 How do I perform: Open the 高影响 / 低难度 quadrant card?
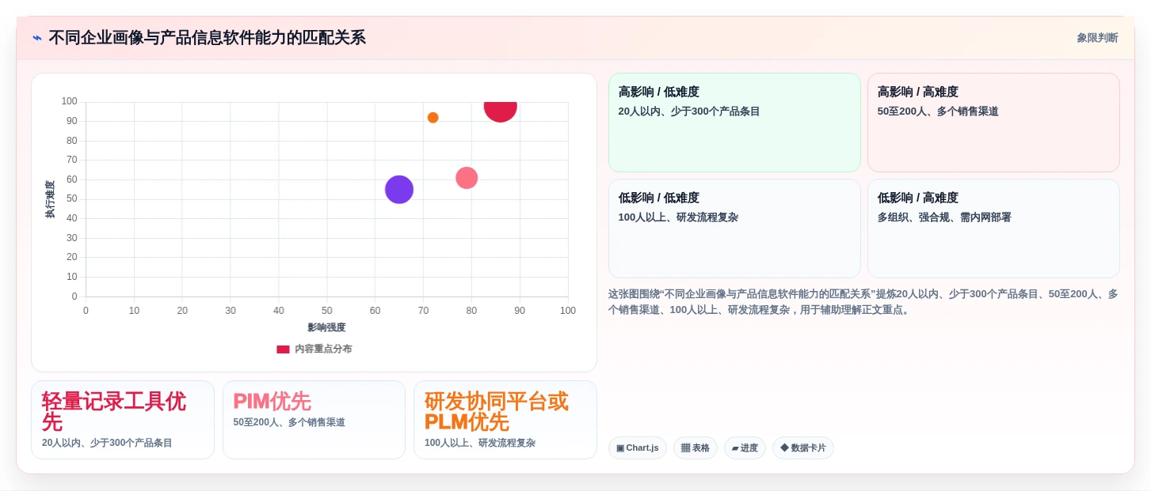tap(734, 123)
